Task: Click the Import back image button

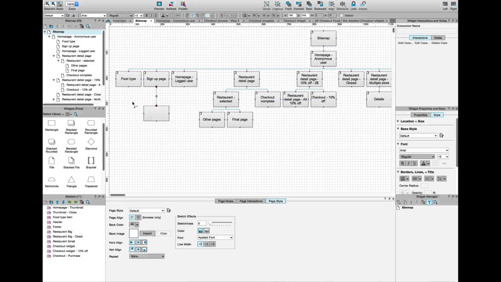Action: [147, 233]
